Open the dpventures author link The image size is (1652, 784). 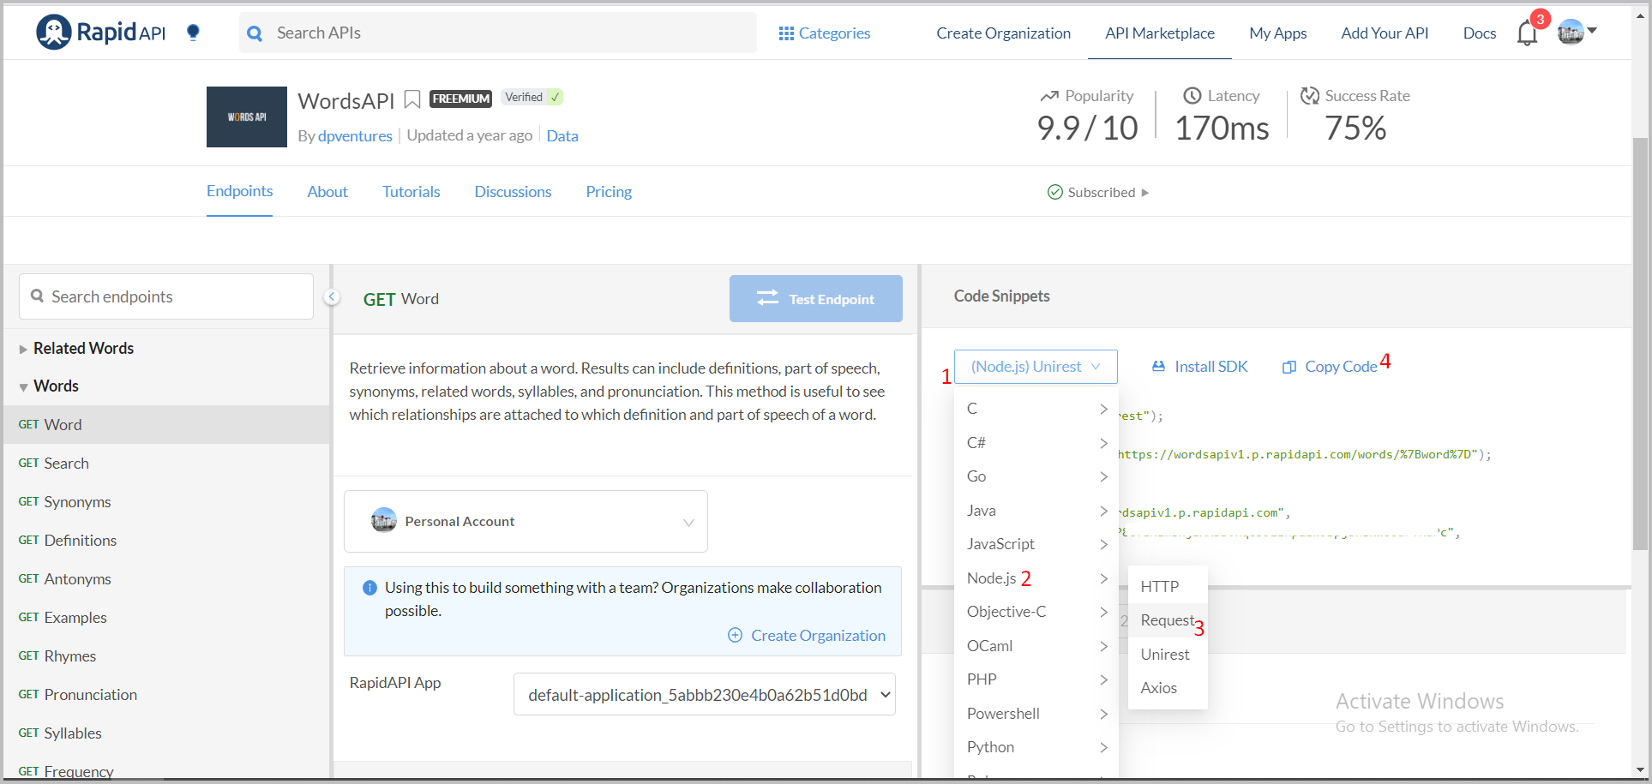355,136
